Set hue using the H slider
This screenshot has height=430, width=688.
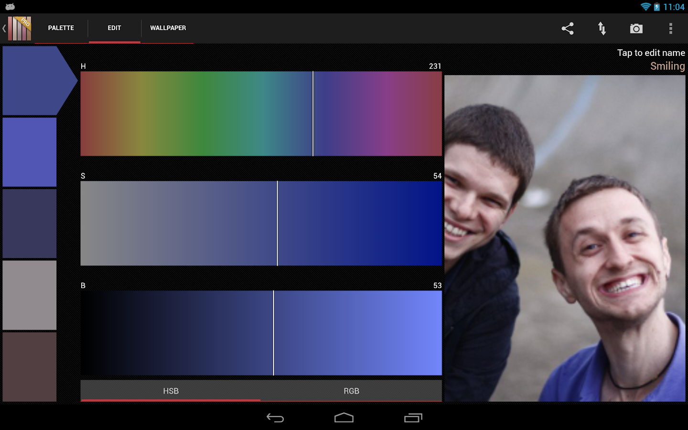(x=262, y=113)
